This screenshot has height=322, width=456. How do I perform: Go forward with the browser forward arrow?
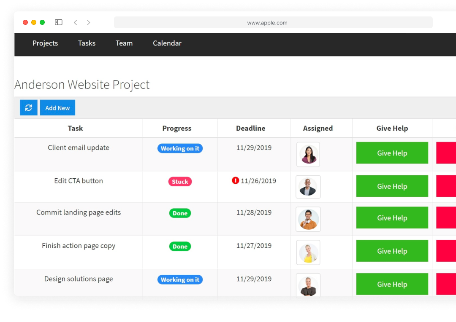click(88, 22)
